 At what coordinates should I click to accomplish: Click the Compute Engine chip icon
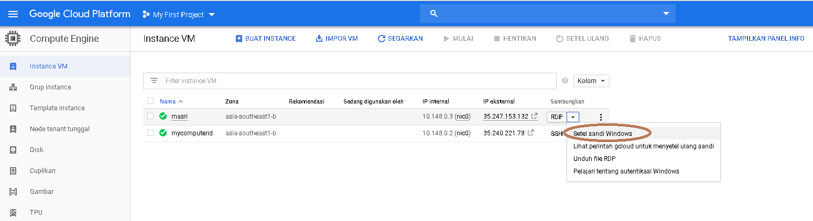click(x=13, y=39)
